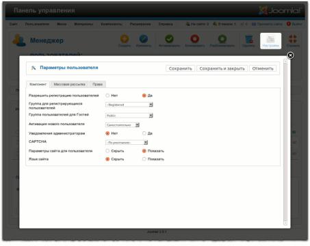Click the Панель управления header title
This screenshot has width=310, height=246.
tap(44, 10)
